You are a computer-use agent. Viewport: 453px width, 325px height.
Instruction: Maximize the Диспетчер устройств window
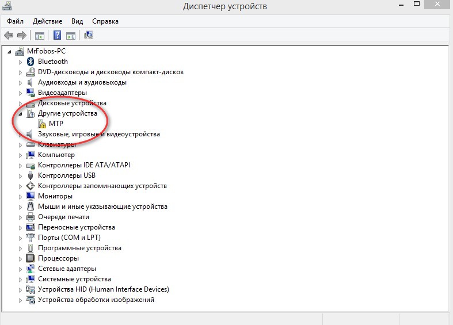417,4
